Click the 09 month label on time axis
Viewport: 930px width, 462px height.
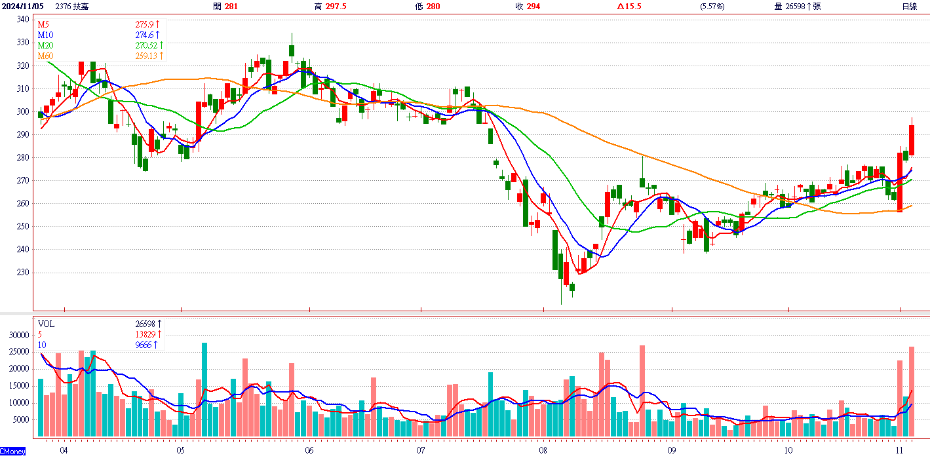(x=672, y=451)
